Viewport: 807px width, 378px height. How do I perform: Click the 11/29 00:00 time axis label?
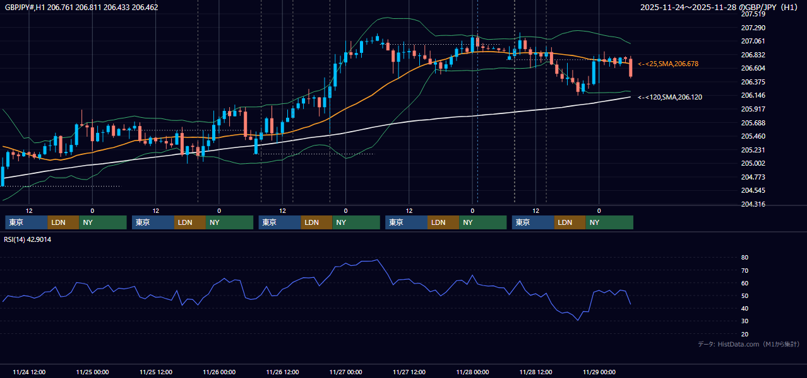(599, 372)
